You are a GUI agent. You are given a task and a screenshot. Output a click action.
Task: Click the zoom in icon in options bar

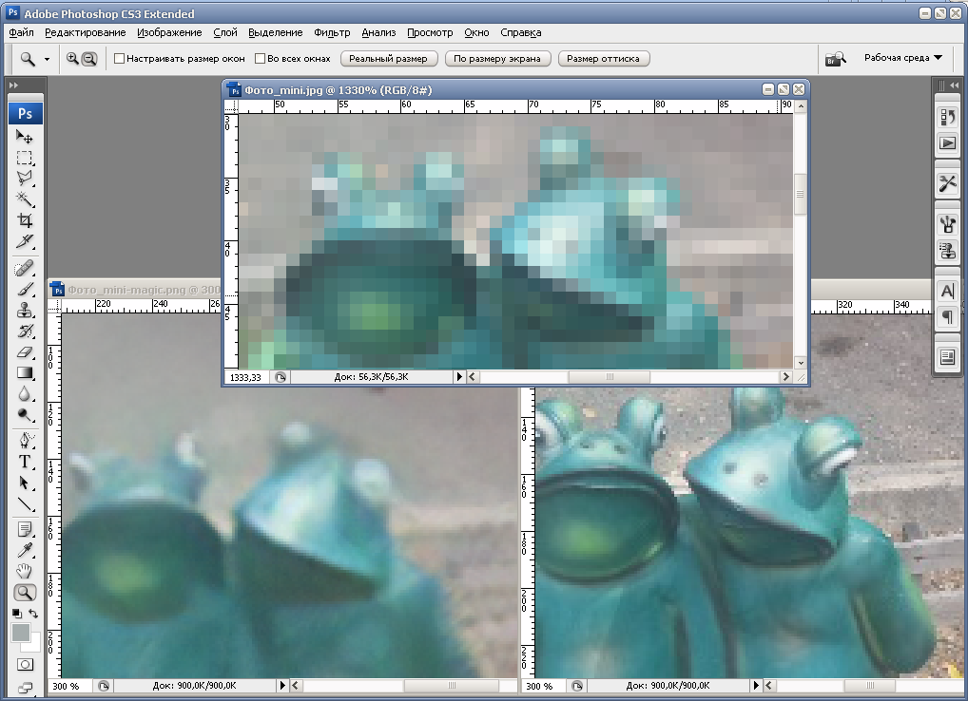72,59
